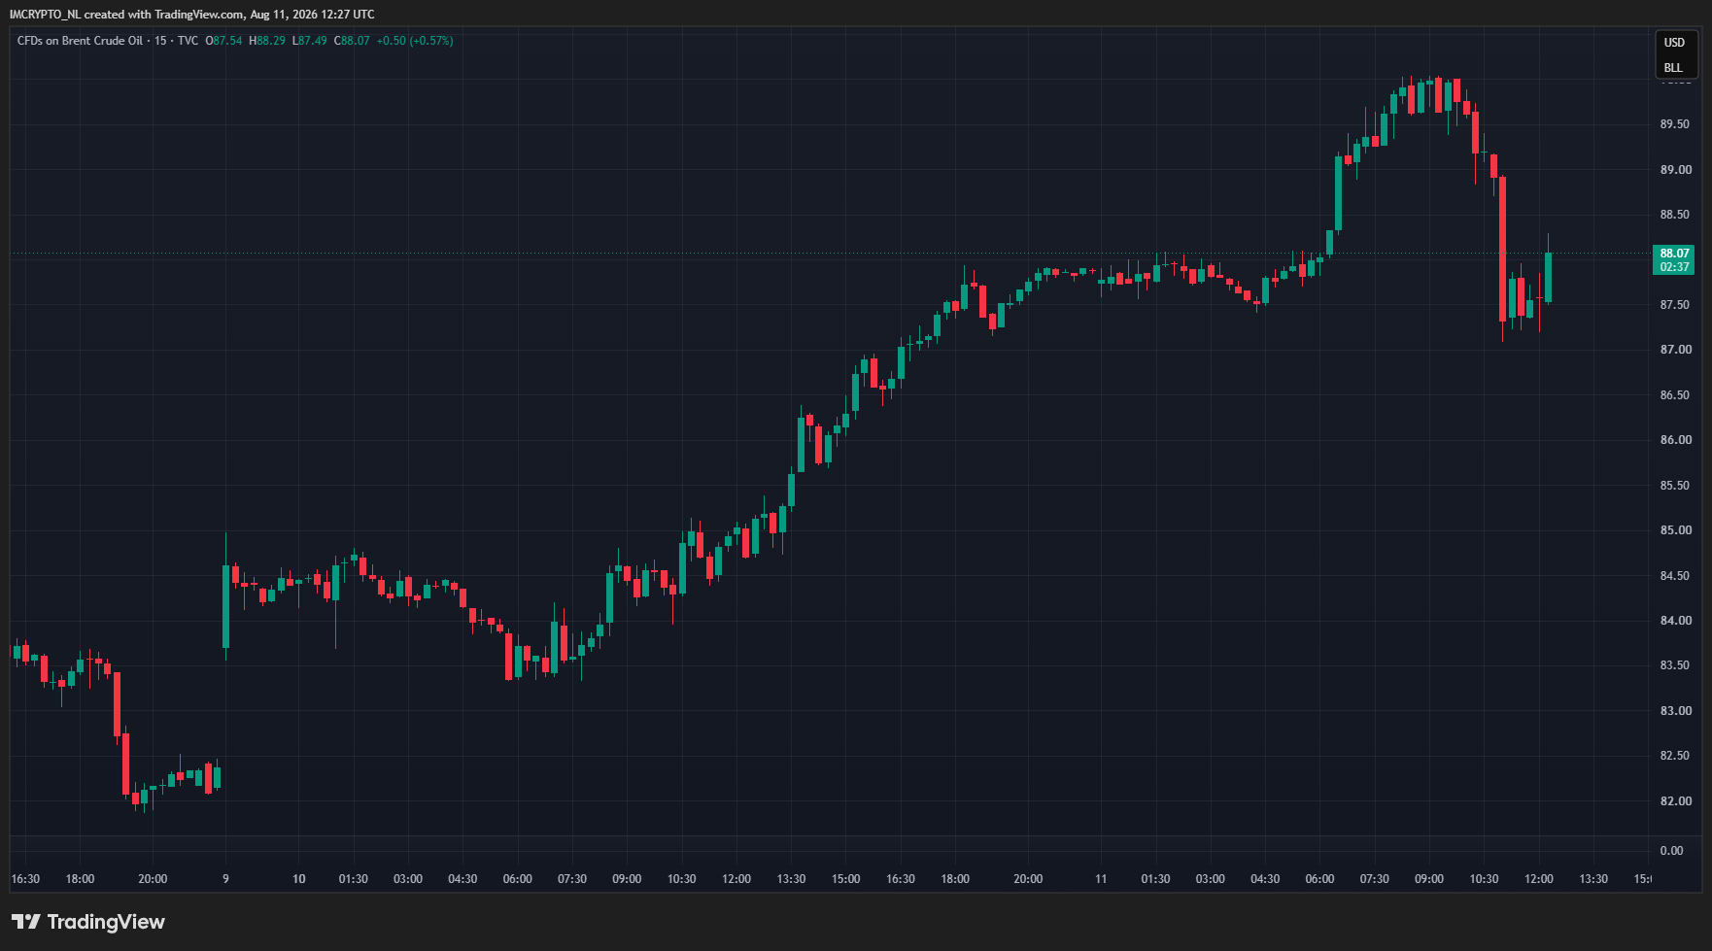1712x951 pixels.
Task: Click the 83.50 price axis label
Action: click(1674, 665)
